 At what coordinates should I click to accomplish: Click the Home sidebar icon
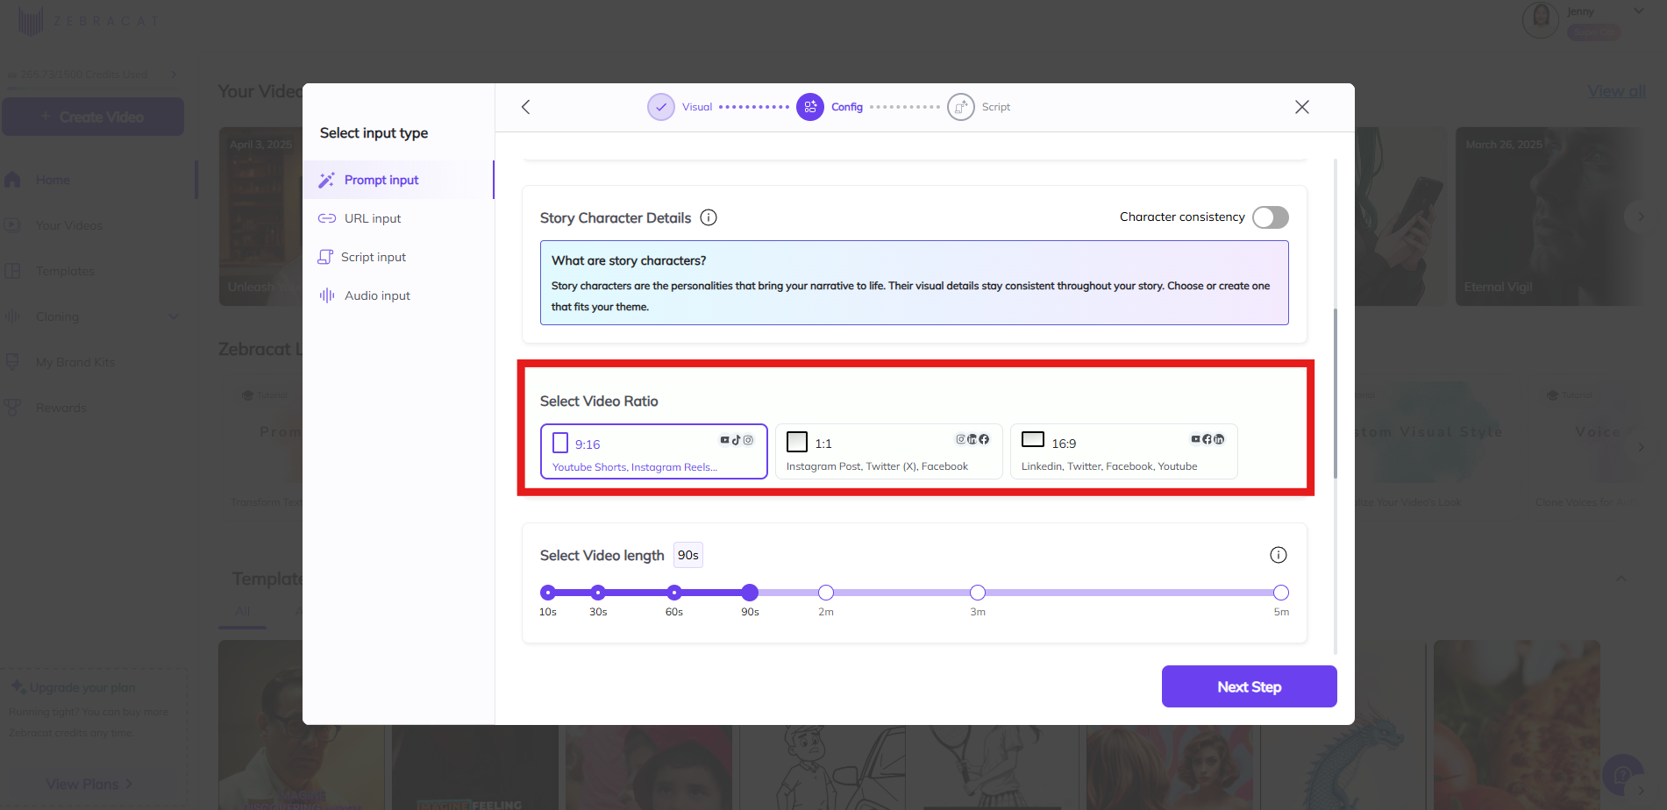pos(12,180)
